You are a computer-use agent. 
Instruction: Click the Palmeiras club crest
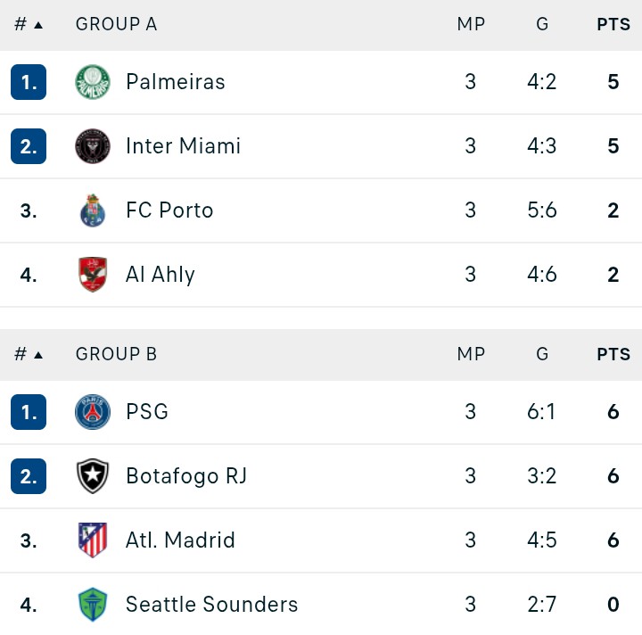(93, 82)
